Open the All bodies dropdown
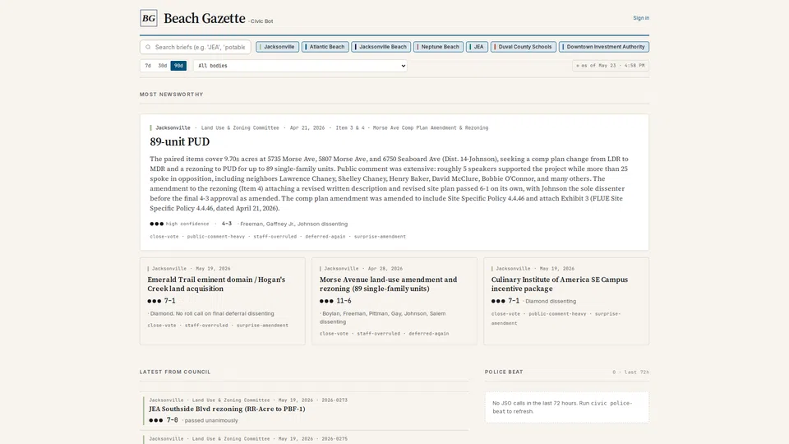This screenshot has width=789, height=444. (x=301, y=66)
